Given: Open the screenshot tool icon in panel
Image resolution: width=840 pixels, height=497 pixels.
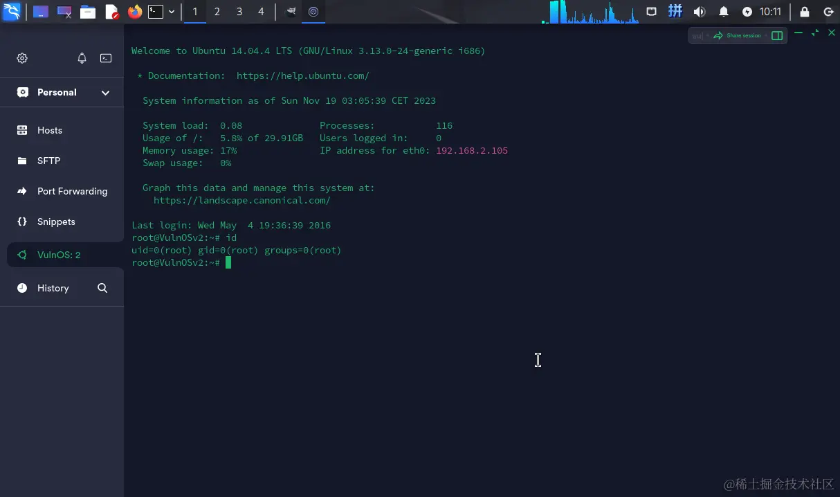Looking at the screenshot, I should (x=64, y=11).
